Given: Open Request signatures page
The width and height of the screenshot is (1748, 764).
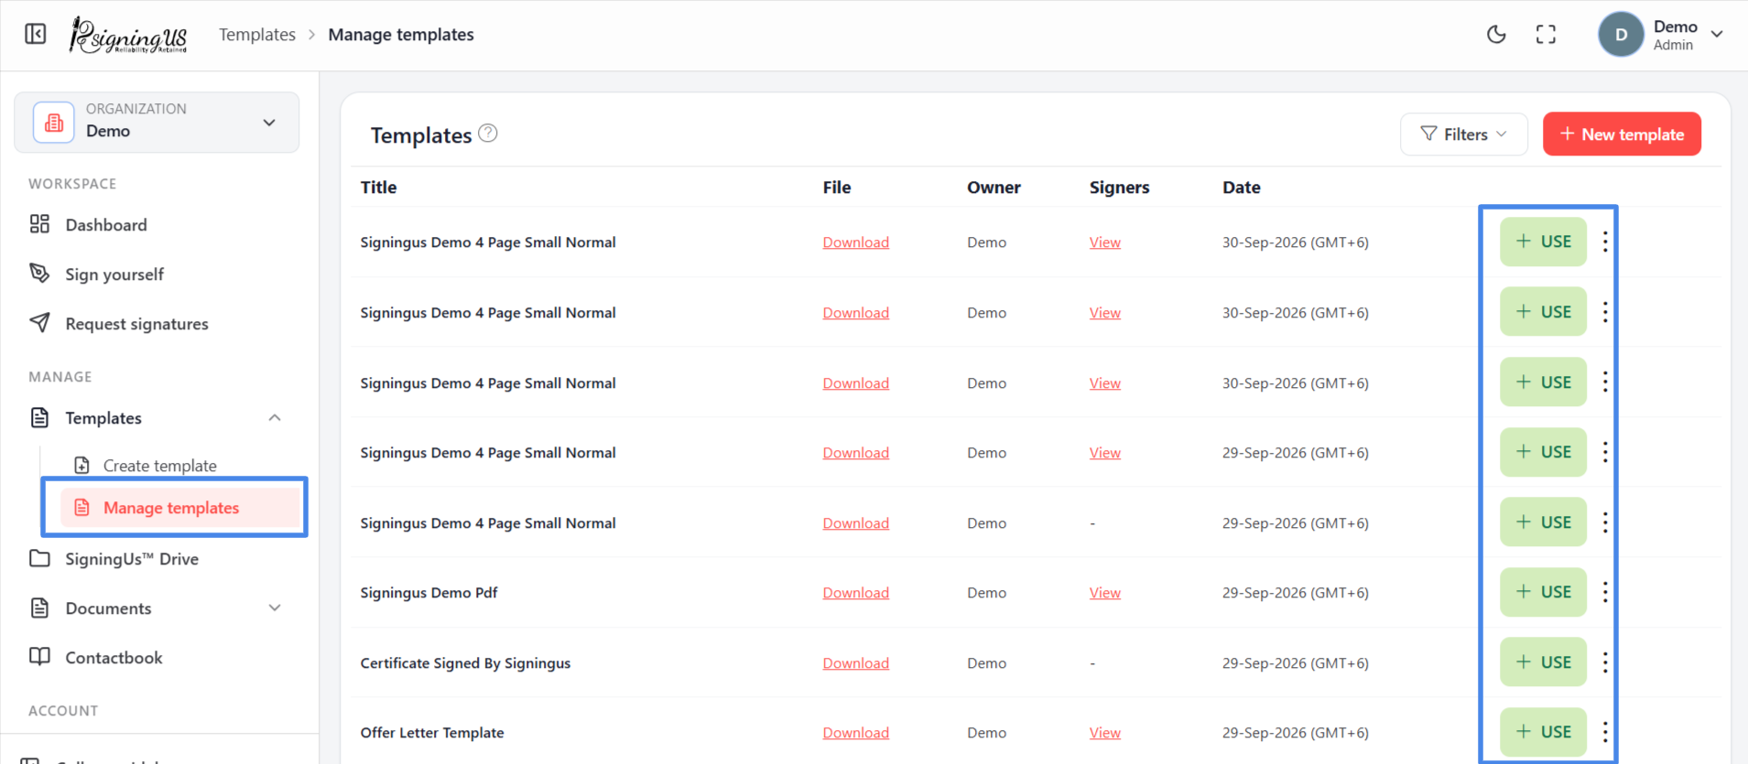Looking at the screenshot, I should point(136,323).
